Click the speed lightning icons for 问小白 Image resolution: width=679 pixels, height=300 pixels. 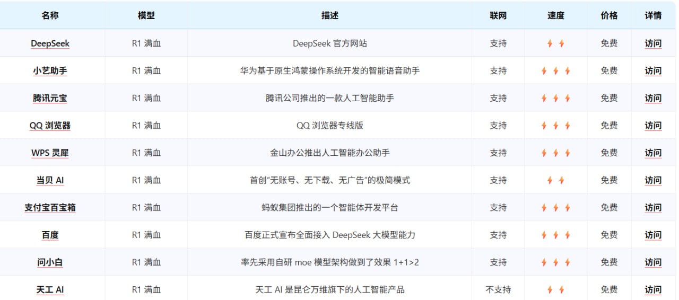[555, 262]
